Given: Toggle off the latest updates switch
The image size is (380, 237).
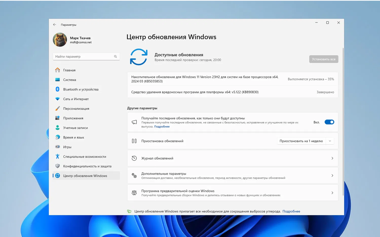Looking at the screenshot, I should 329,122.
